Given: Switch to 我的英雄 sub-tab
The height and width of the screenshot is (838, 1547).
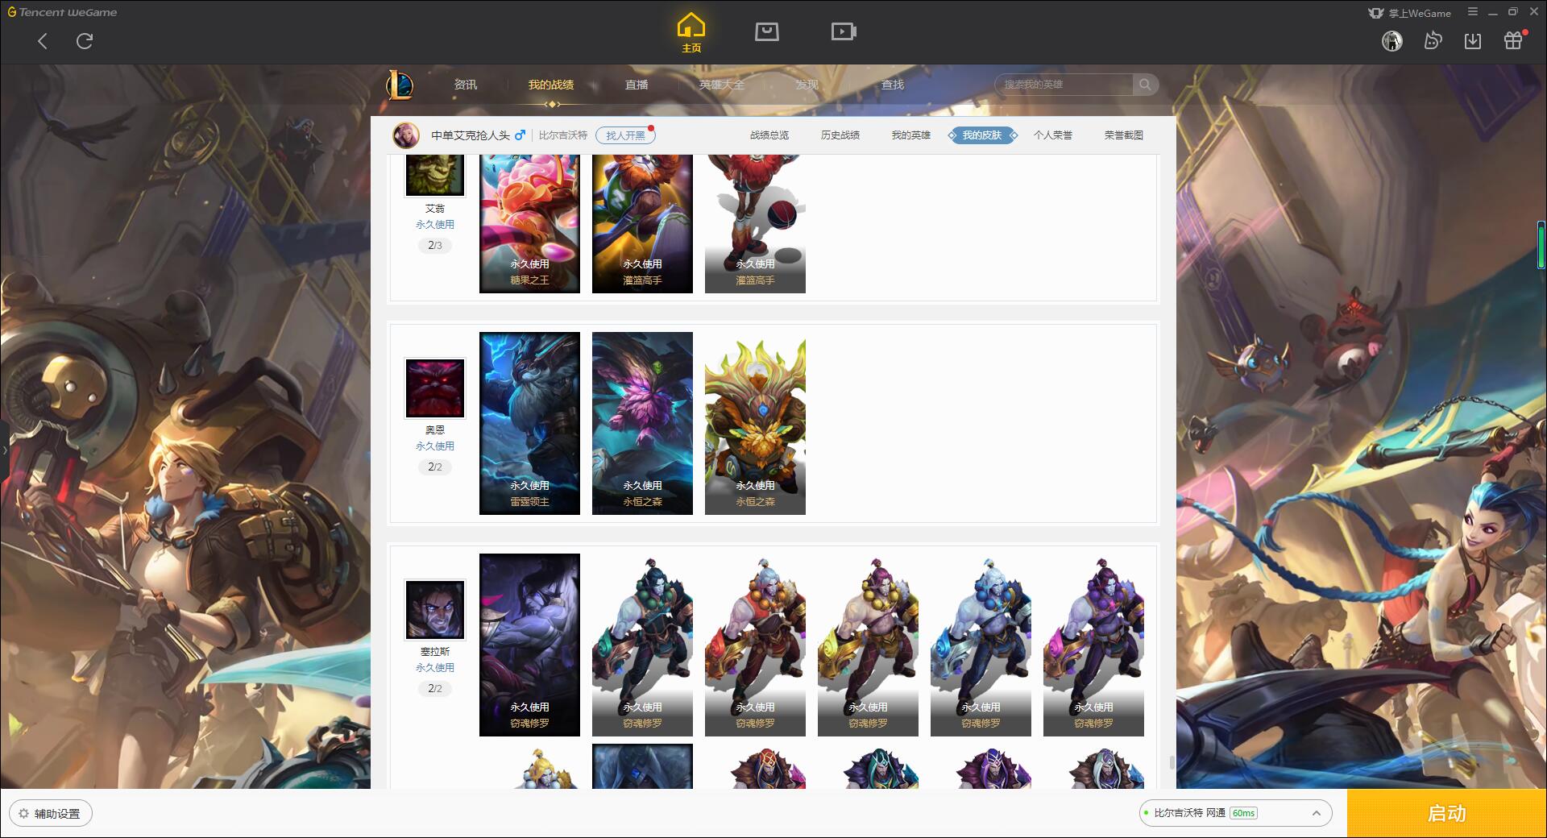Looking at the screenshot, I should click(x=911, y=135).
